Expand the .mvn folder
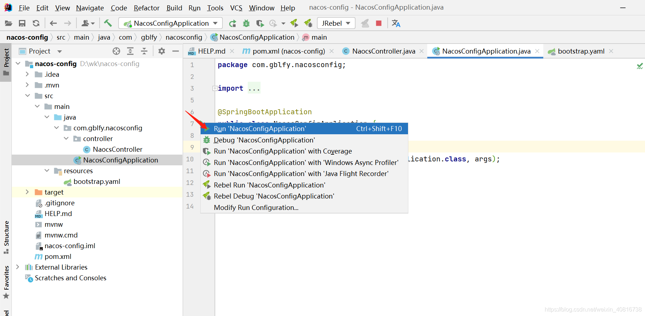 27,85
